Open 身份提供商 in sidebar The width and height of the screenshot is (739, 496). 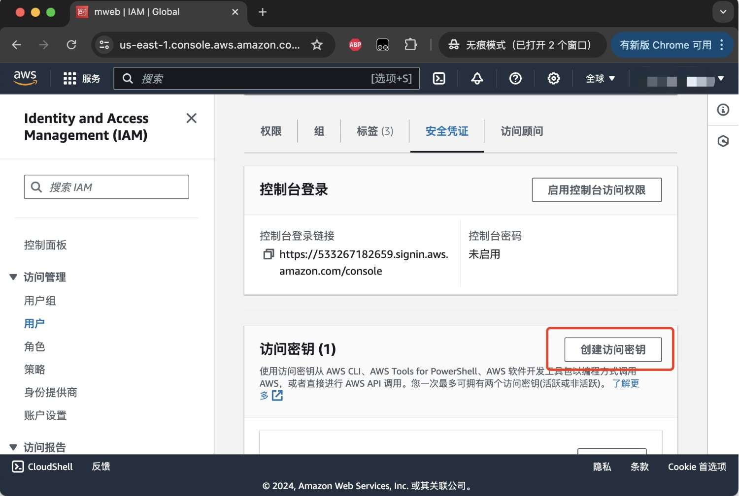(x=51, y=392)
